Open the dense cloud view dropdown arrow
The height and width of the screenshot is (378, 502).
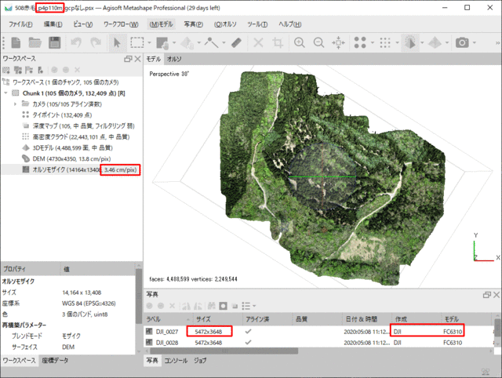[x=398, y=42]
